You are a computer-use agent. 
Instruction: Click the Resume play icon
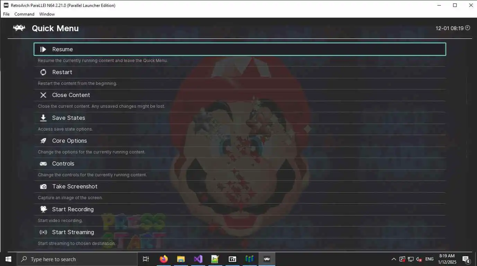click(x=43, y=49)
